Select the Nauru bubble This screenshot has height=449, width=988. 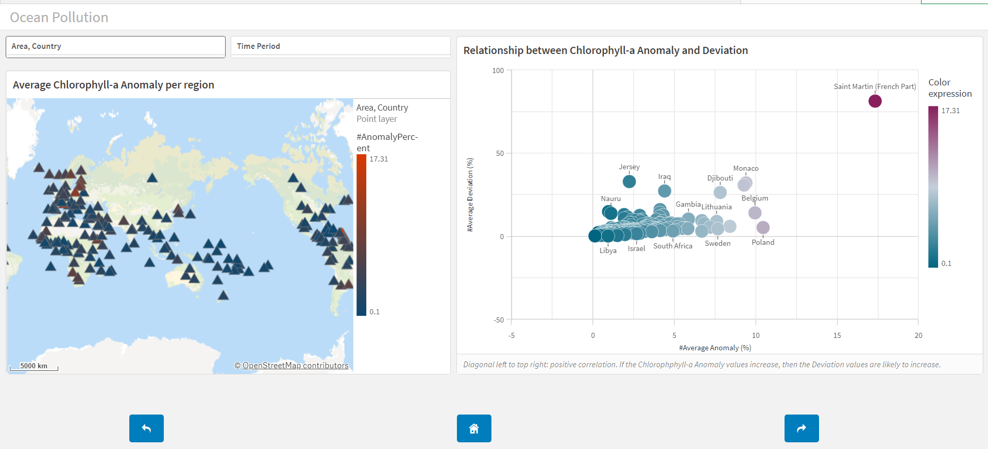(x=610, y=212)
